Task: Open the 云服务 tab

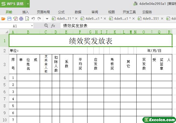Action: (147, 12)
